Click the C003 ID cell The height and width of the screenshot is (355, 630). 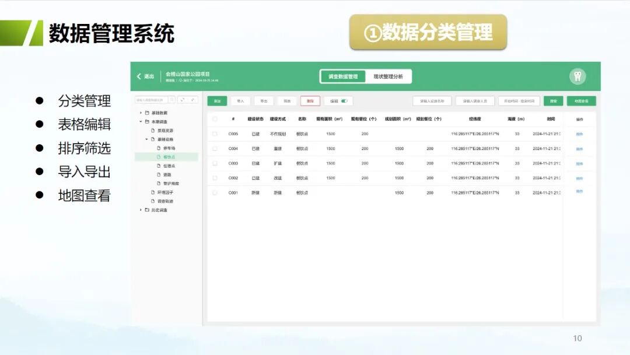(233, 163)
